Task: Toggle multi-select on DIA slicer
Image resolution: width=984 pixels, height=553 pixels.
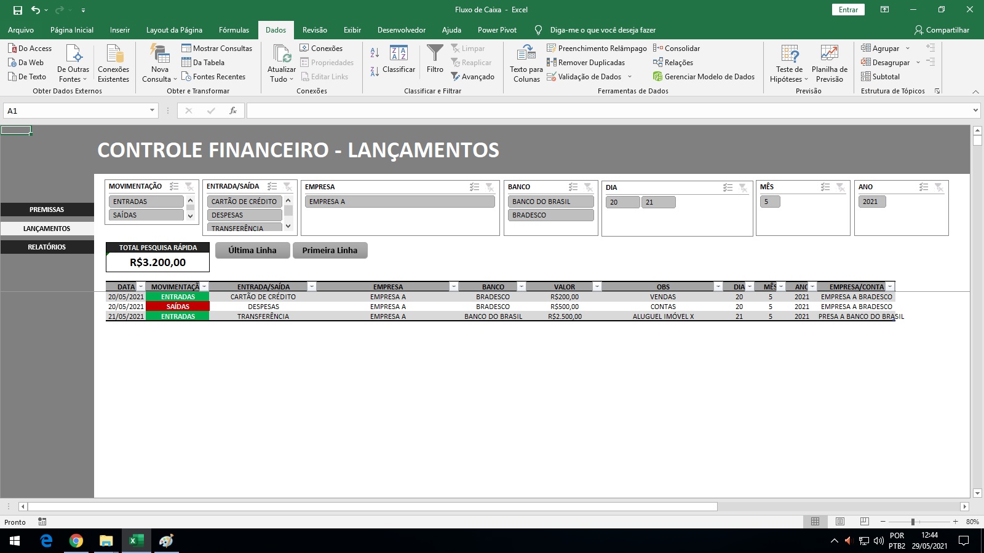Action: 728,187
